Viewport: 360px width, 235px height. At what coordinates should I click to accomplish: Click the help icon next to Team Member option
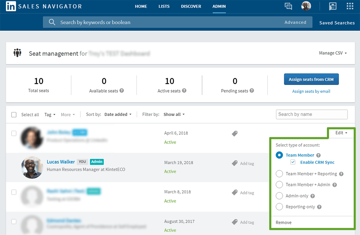tap(319, 155)
